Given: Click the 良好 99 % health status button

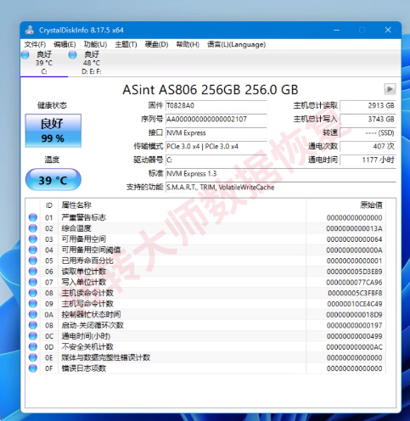Looking at the screenshot, I should pyautogui.click(x=53, y=131).
